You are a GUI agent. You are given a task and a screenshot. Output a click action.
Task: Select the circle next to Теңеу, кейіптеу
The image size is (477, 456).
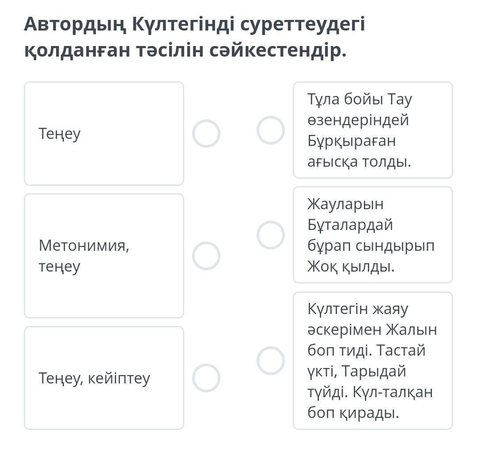point(206,378)
